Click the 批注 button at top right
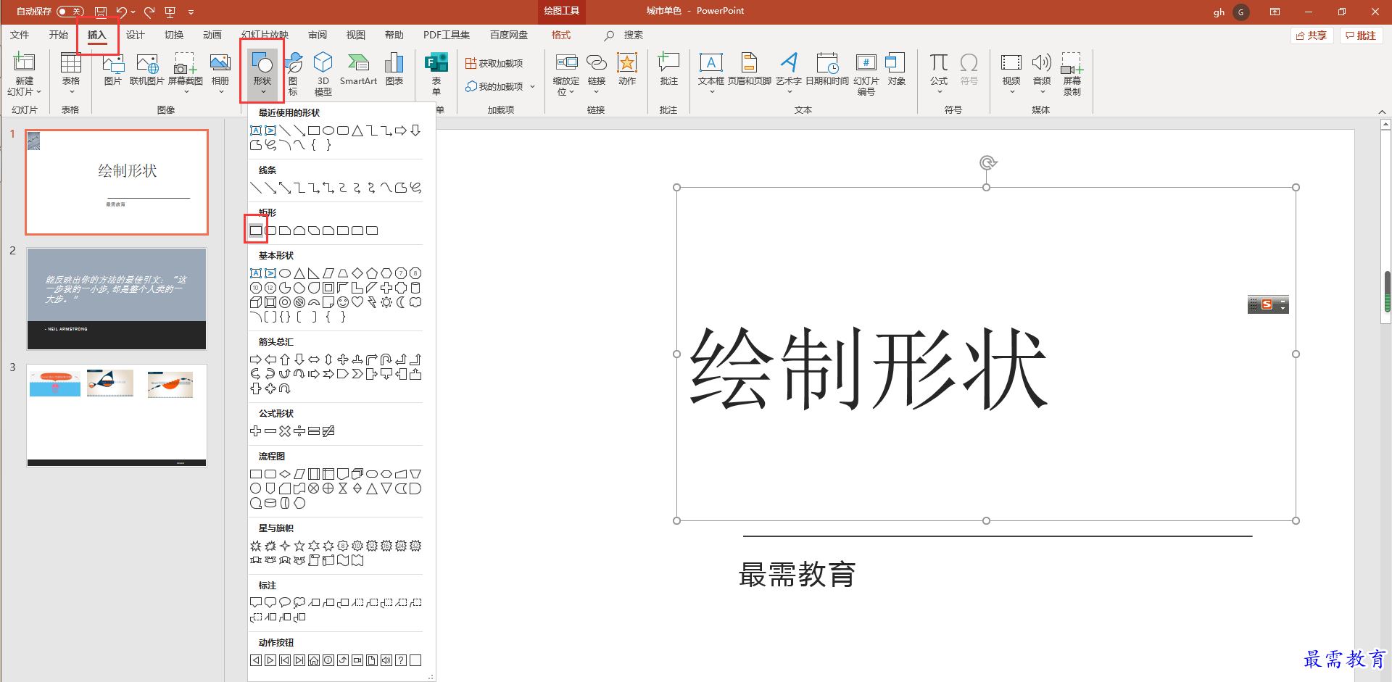 [x=1361, y=36]
